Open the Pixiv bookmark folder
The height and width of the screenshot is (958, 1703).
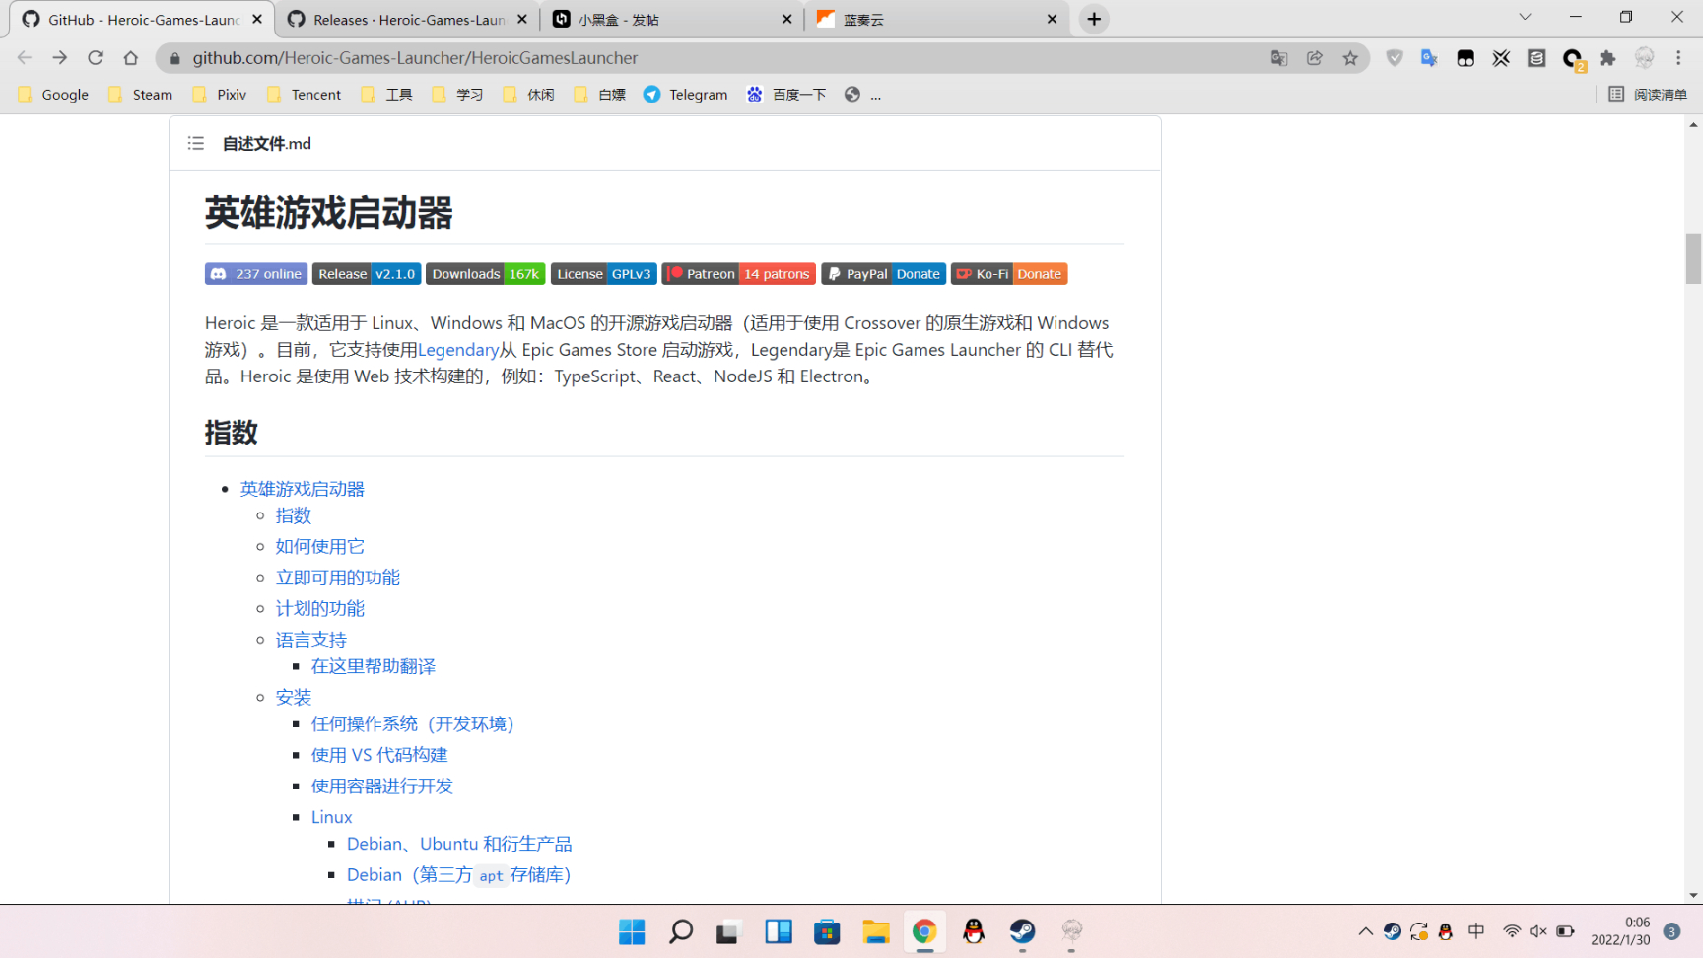[221, 94]
